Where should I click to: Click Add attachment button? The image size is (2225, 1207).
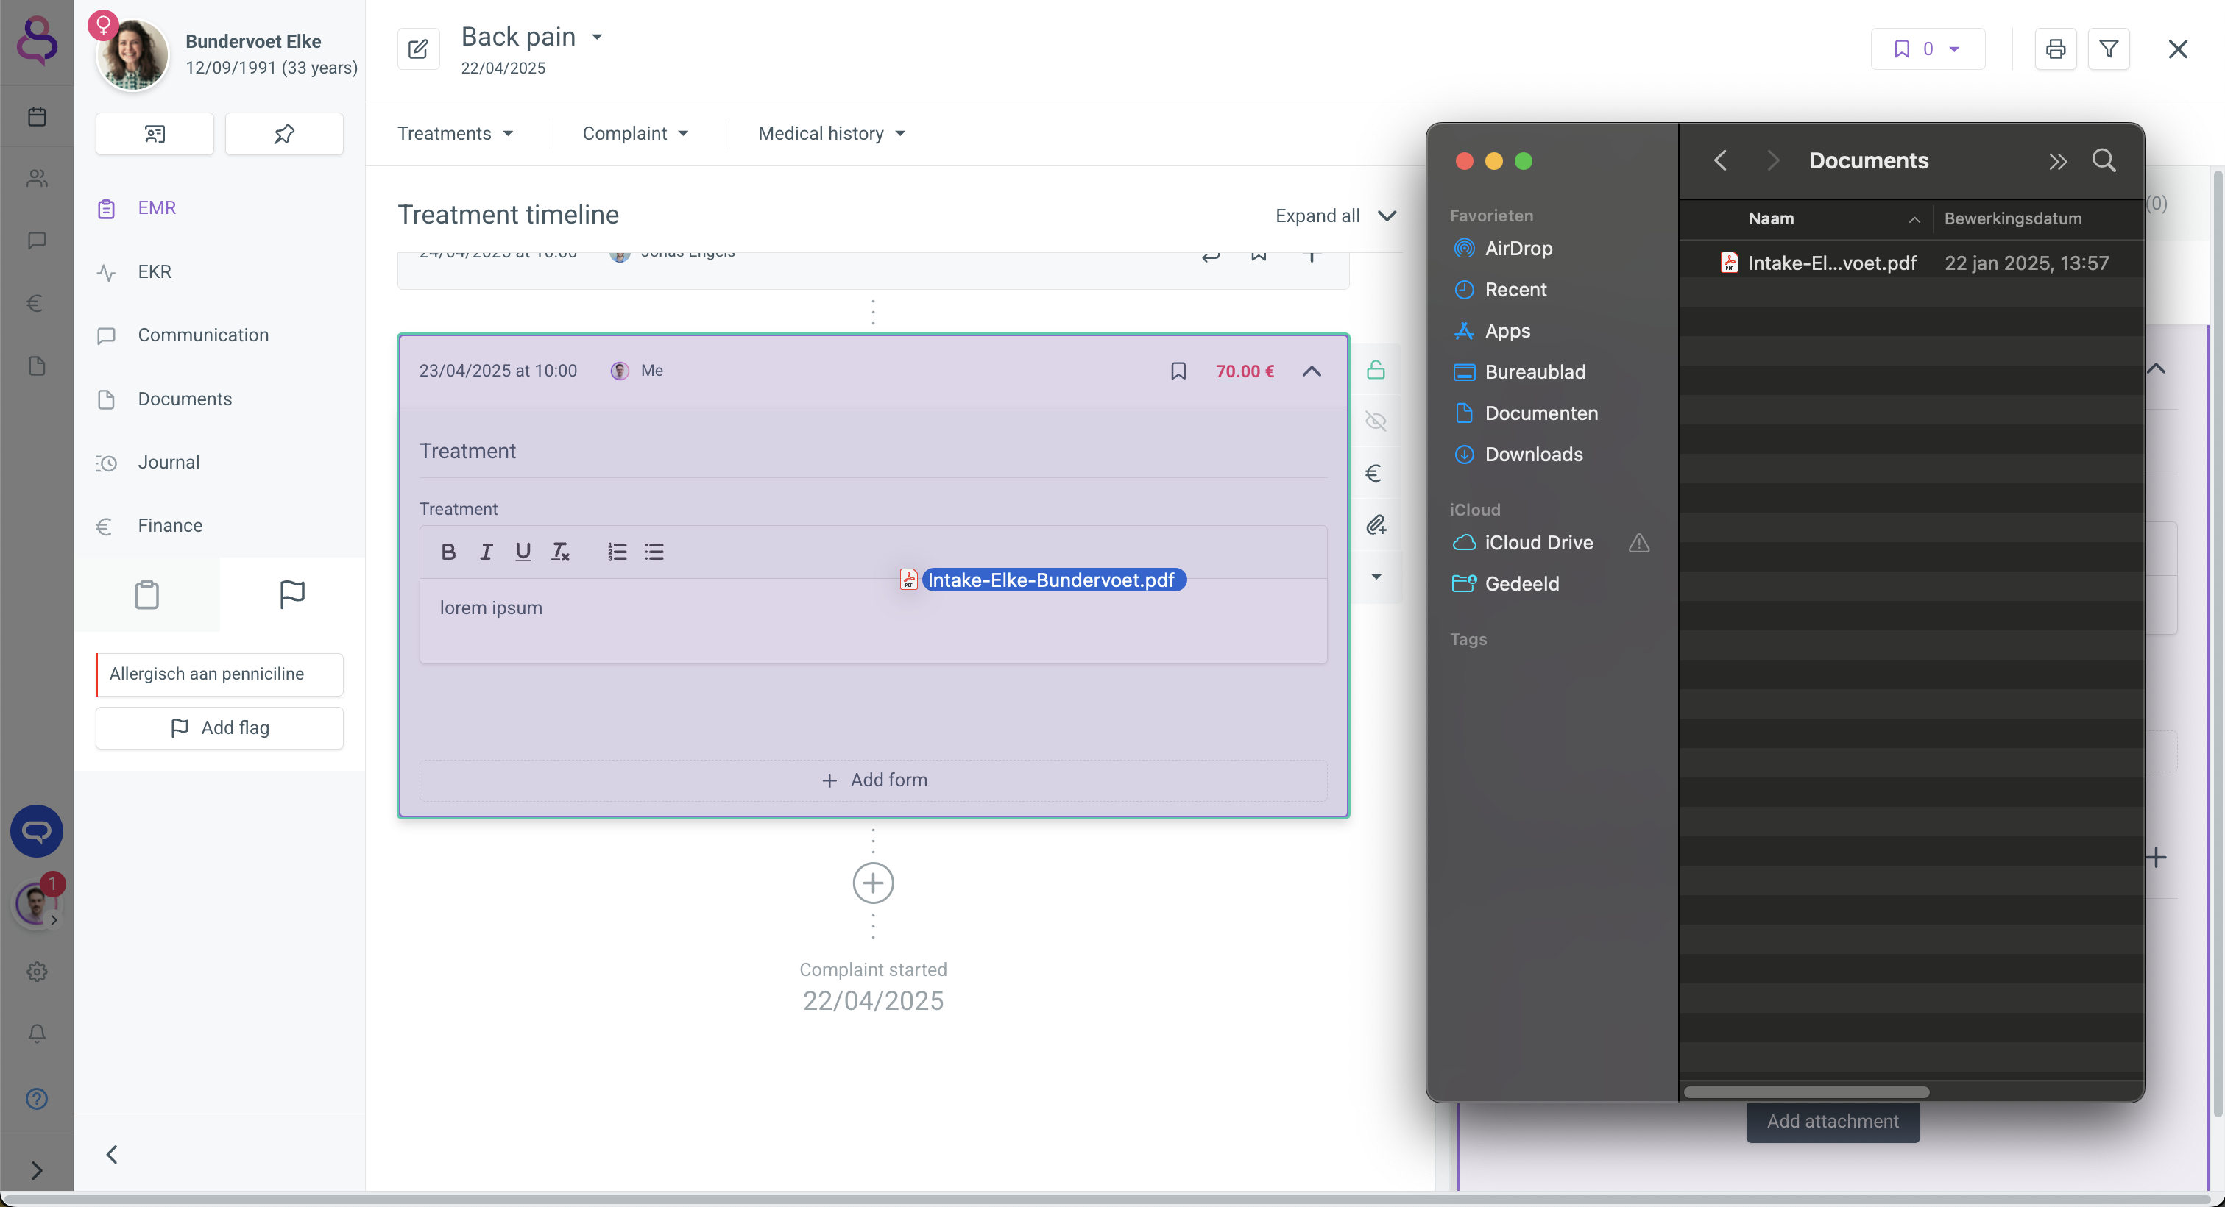(1832, 1122)
